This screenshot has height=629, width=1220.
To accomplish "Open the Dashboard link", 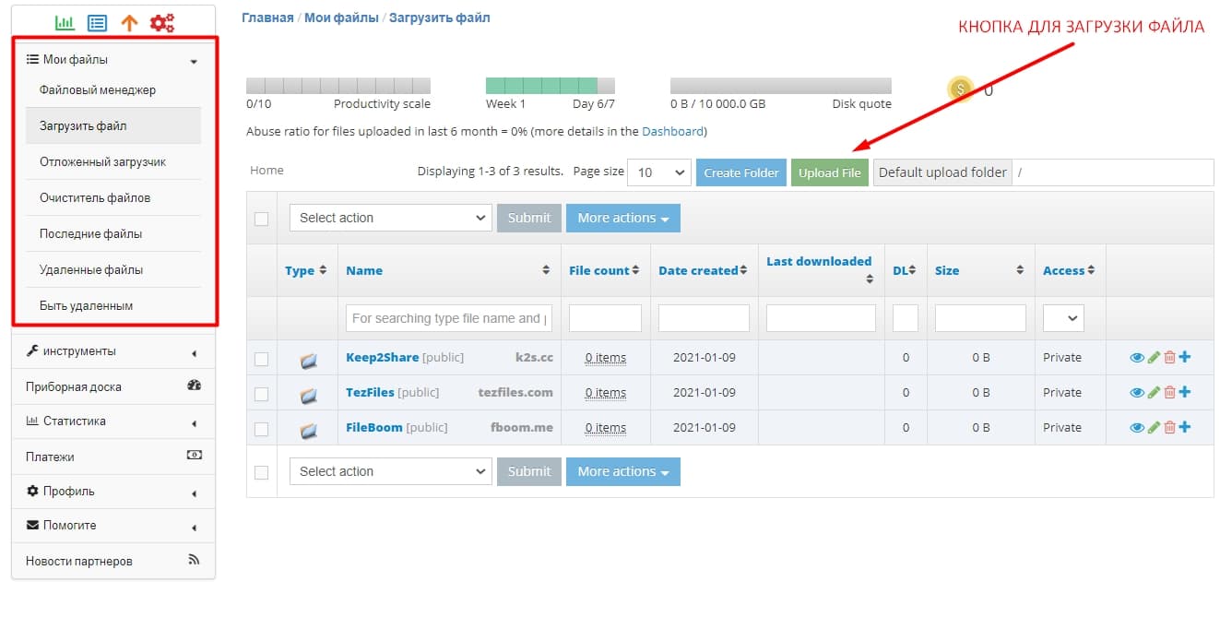I will 673,131.
